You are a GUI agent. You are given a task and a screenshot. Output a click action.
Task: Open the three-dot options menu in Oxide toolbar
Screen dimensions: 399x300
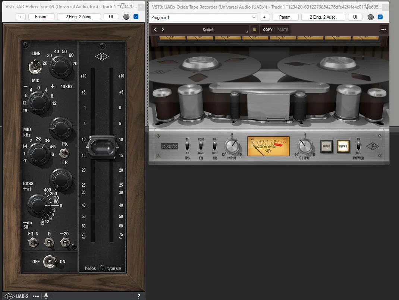tap(384, 29)
